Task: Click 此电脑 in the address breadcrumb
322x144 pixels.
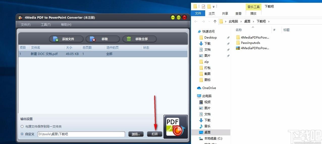Action: (x=233, y=21)
